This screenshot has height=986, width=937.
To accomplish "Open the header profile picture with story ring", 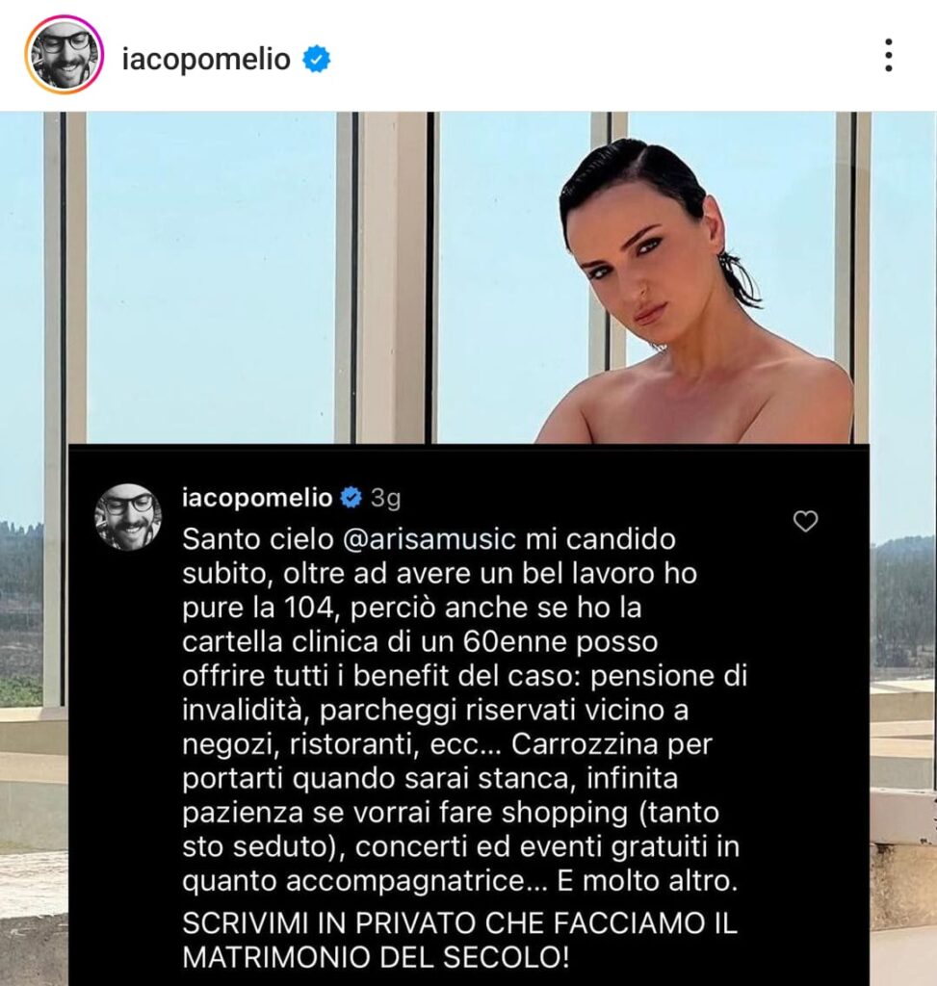I will (x=64, y=55).
